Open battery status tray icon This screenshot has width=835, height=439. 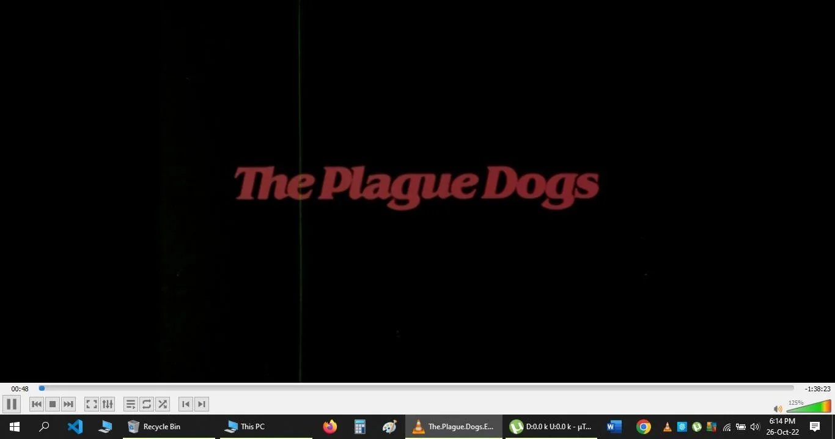(741, 427)
